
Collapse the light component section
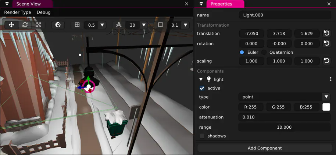point(201,79)
